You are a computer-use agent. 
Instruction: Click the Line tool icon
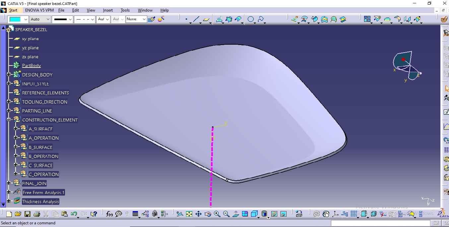(196, 20)
